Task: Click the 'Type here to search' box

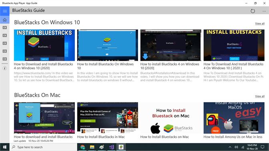Action: [43, 147]
